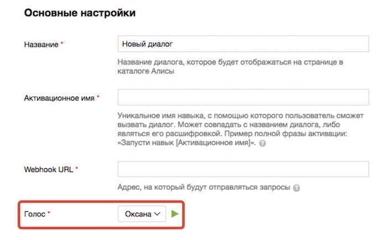Click the Webhook URL label
The height and width of the screenshot is (240, 387).
click(x=49, y=169)
